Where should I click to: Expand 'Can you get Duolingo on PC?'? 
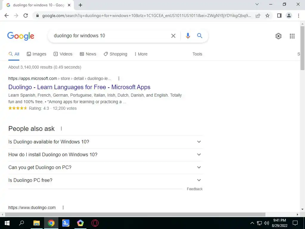click(105, 168)
